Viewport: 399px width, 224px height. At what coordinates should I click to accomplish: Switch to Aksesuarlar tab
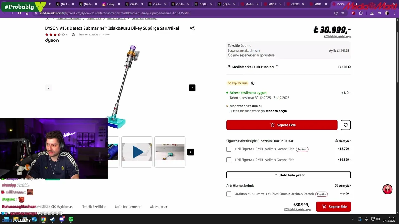[x=159, y=207]
